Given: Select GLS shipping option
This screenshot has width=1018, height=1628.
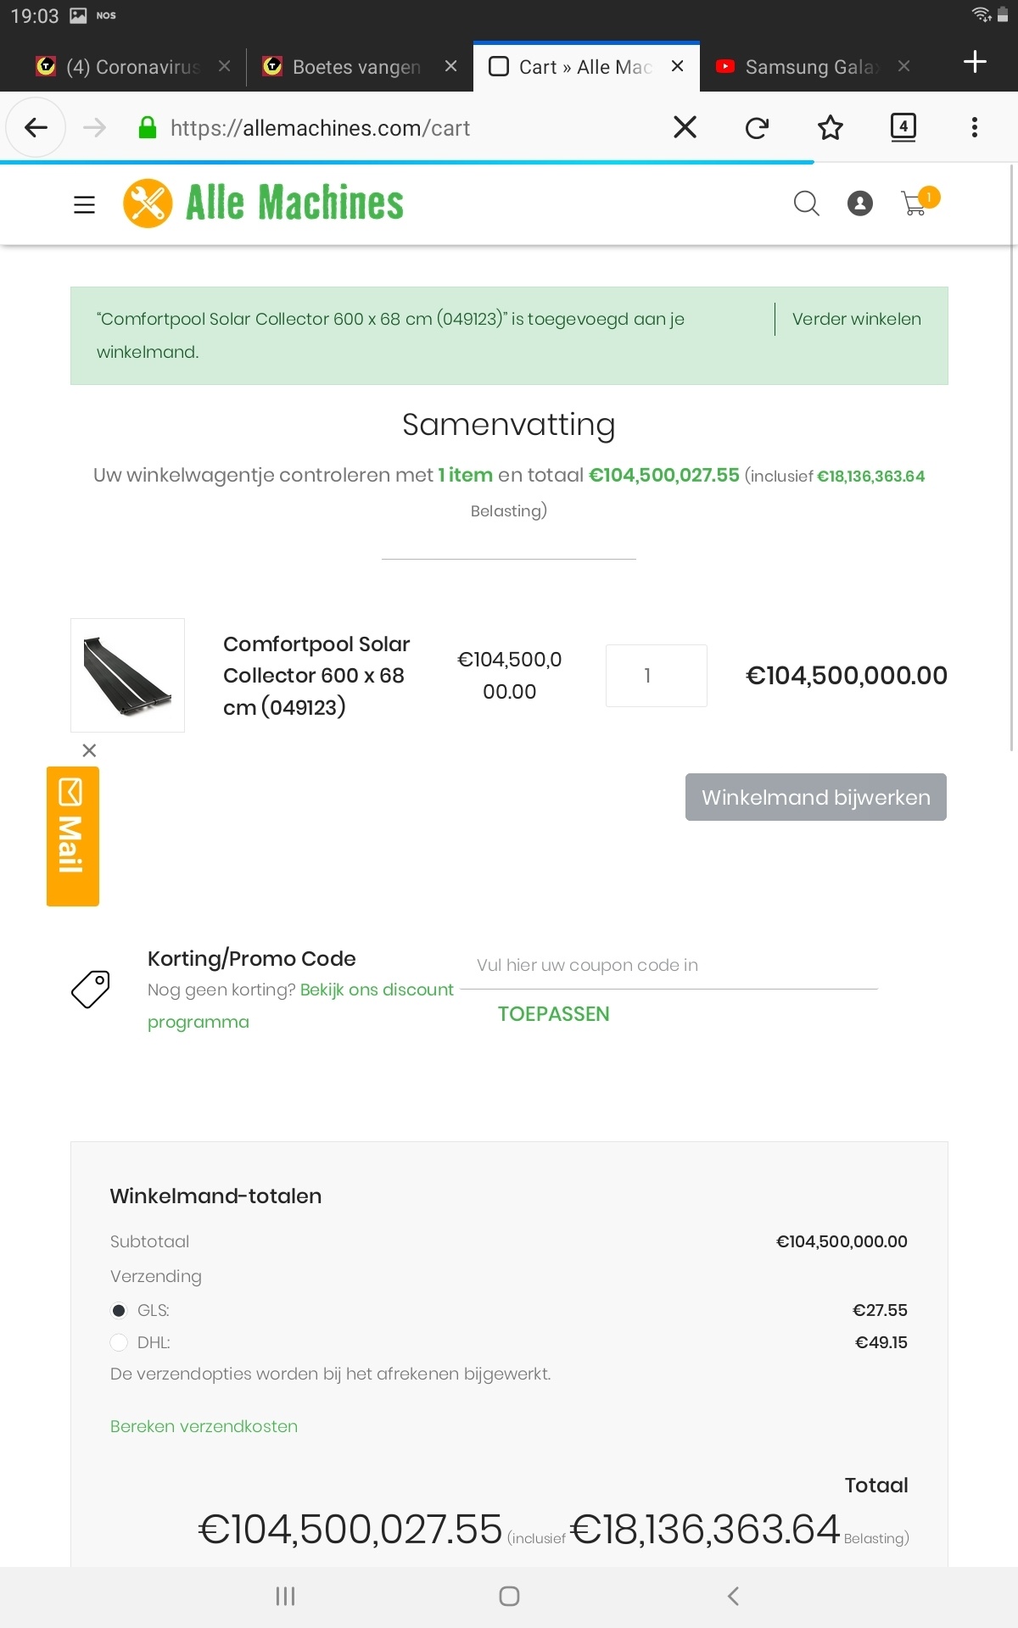Looking at the screenshot, I should point(120,1311).
